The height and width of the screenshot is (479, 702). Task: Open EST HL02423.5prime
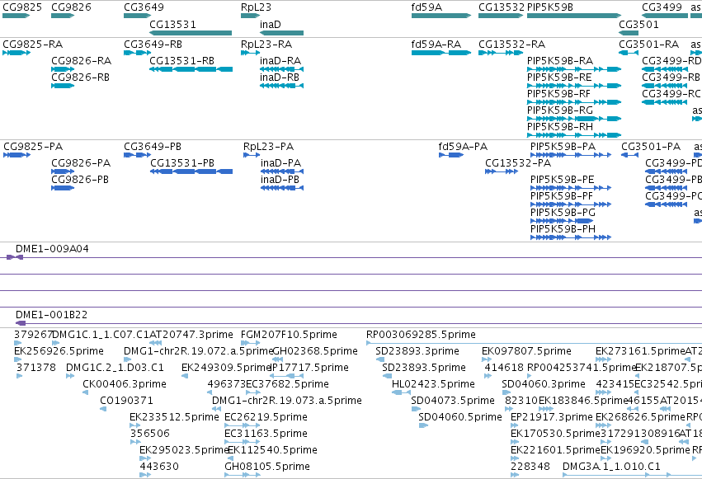point(433,384)
